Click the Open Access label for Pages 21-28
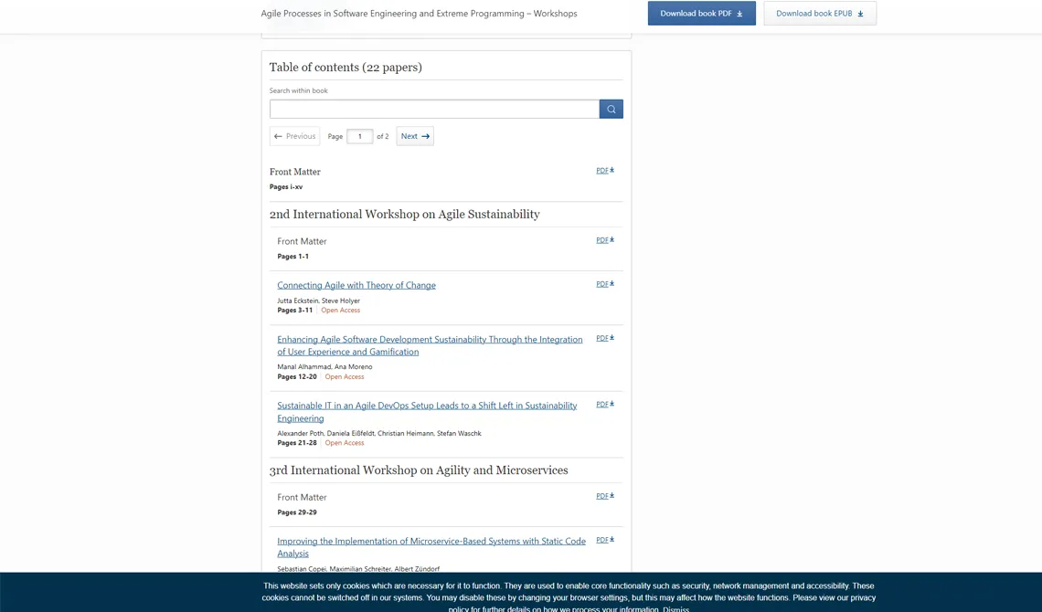The height and width of the screenshot is (612, 1042). (x=345, y=443)
